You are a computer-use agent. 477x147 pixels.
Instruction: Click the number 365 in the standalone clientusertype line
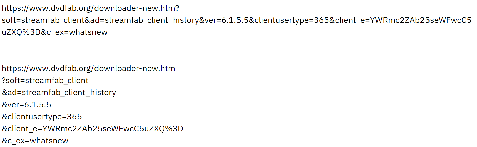coord(74,117)
